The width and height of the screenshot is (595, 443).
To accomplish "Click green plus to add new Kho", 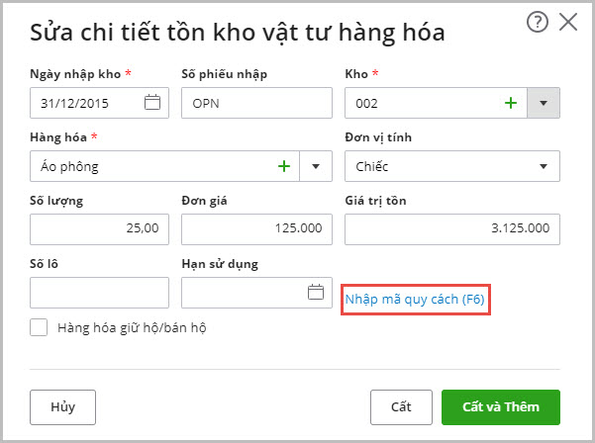I will click(x=511, y=103).
